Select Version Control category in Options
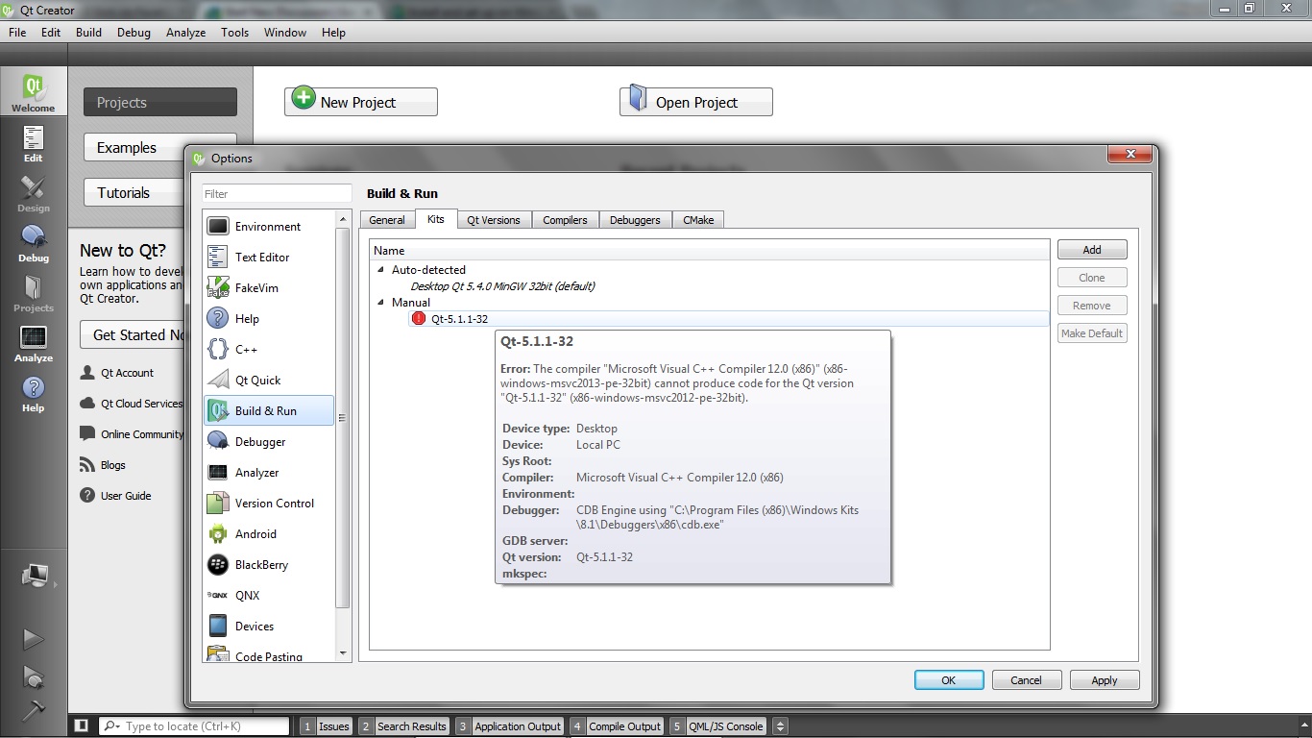 click(x=270, y=504)
